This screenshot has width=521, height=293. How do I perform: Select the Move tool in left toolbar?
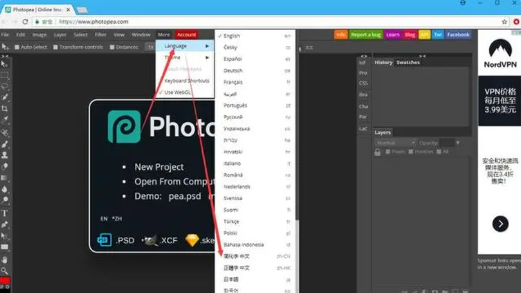4,64
